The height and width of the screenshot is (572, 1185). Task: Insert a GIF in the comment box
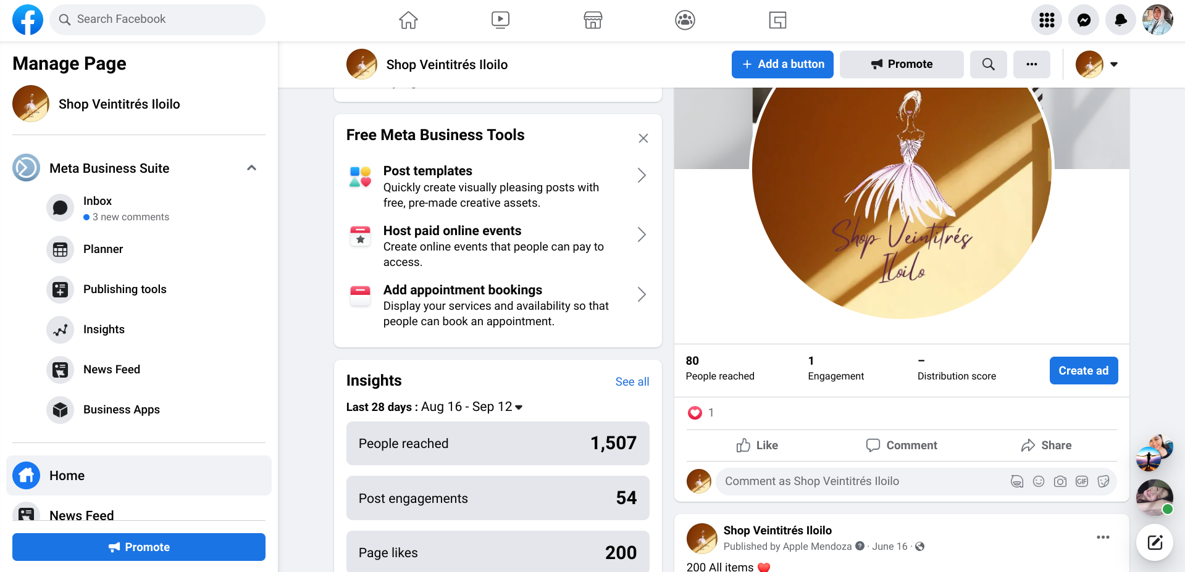point(1081,481)
